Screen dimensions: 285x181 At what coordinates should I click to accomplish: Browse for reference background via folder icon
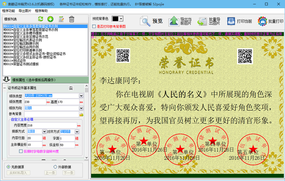click(81, 115)
